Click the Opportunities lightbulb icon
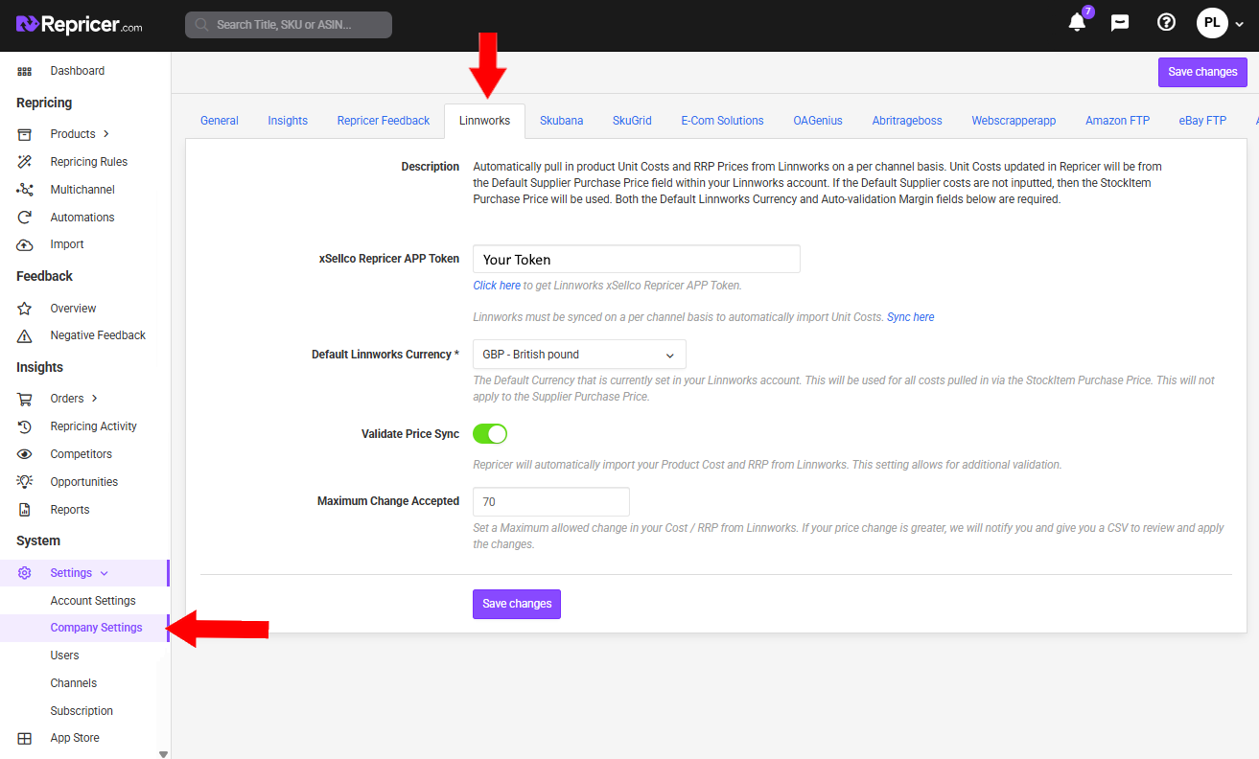 25,482
